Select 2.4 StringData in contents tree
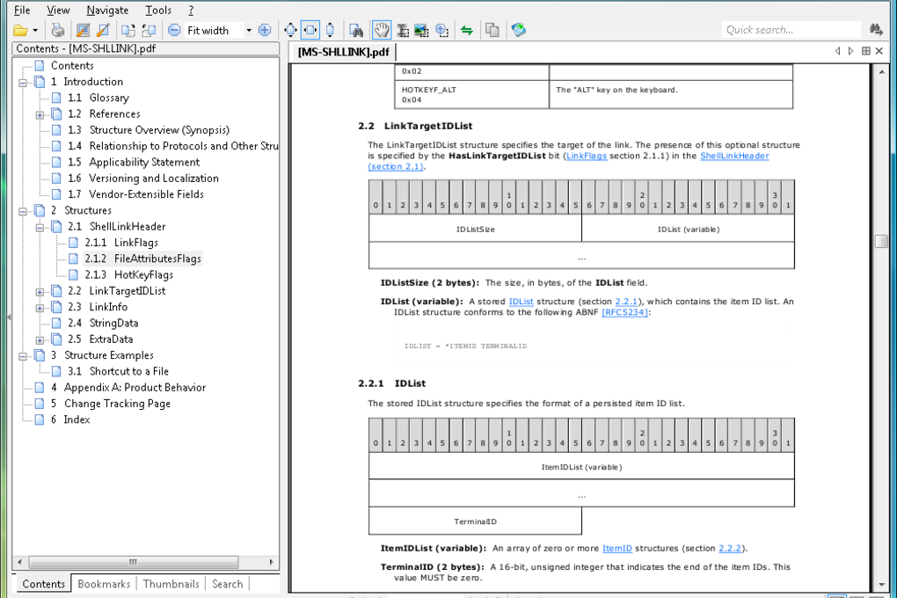897x598 pixels. coord(102,323)
